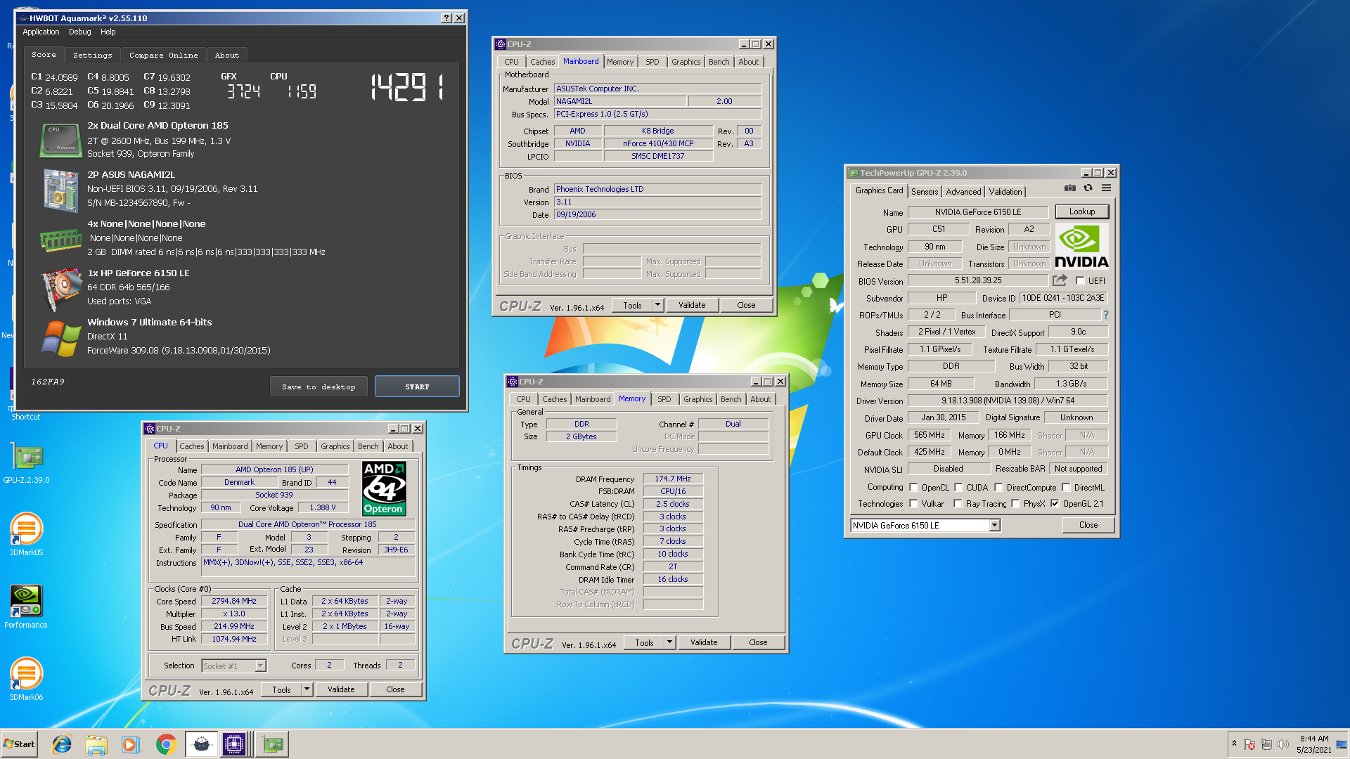1350x759 pixels.
Task: Open Caches tab in CPU-Z CPU window
Action: [191, 446]
